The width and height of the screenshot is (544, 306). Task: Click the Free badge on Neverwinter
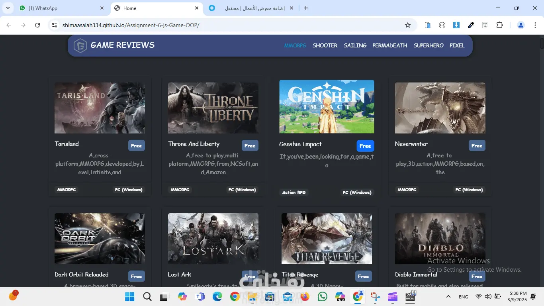[x=477, y=145]
